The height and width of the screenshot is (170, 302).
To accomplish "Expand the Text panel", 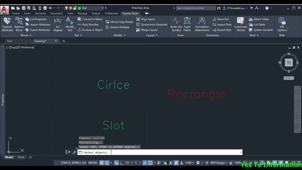I will coord(78,35).
